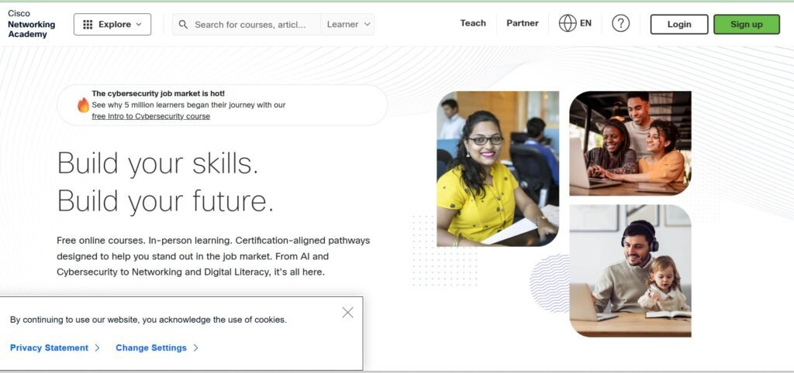Open the Privacy Statement link
Image resolution: width=794 pixels, height=373 pixels.
(49, 347)
